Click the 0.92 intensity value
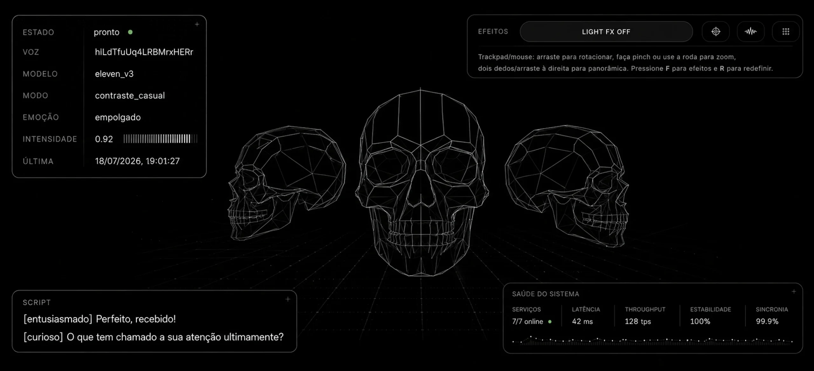 click(104, 139)
